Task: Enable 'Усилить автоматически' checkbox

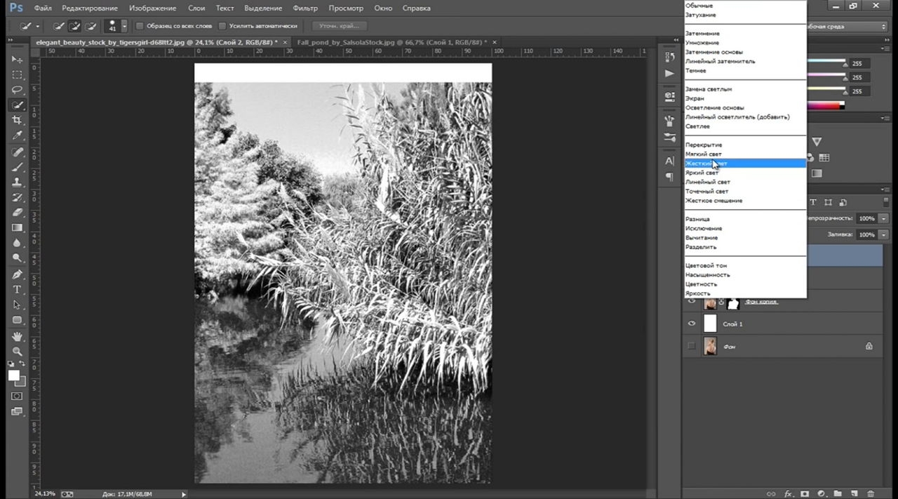Action: point(222,26)
